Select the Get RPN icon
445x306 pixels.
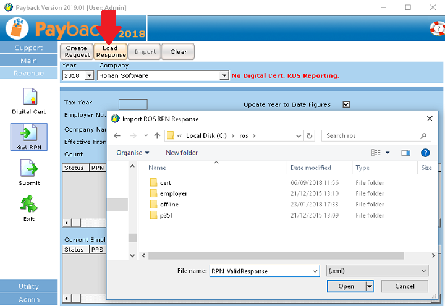tap(29, 134)
